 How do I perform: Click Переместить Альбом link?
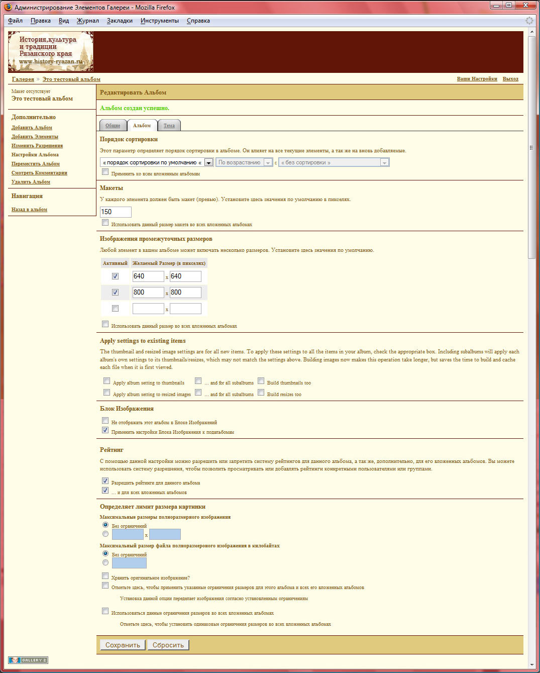tap(36, 164)
